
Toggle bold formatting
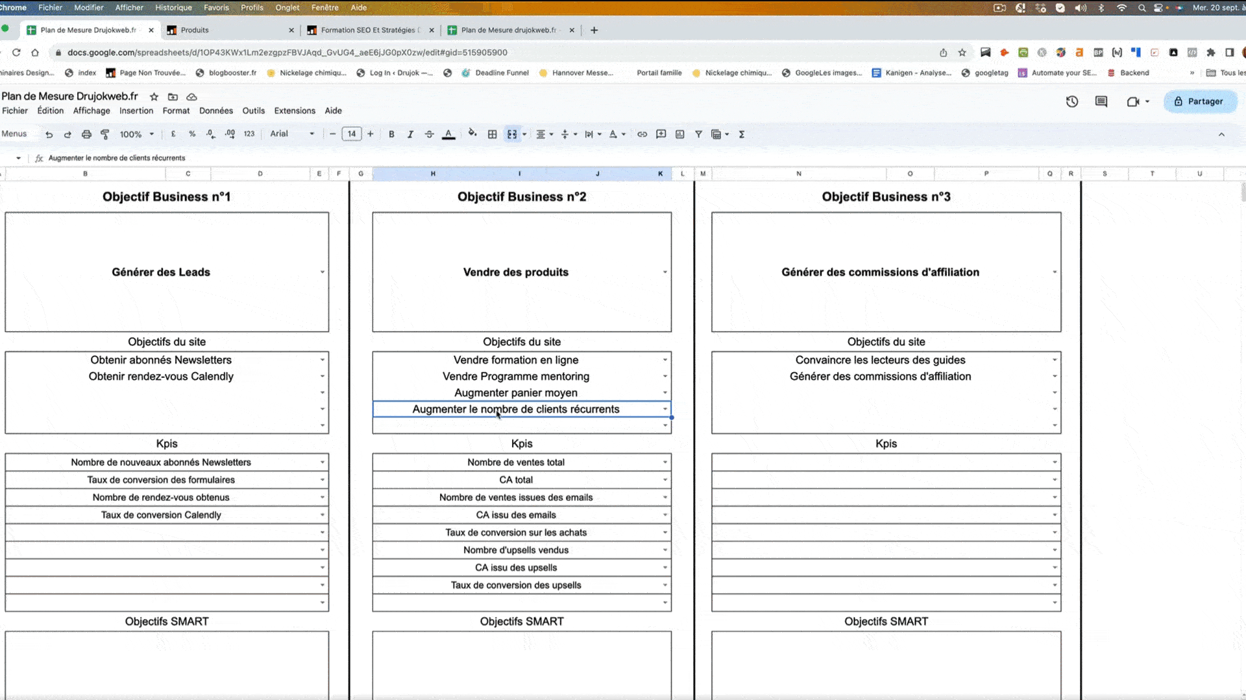tap(391, 134)
